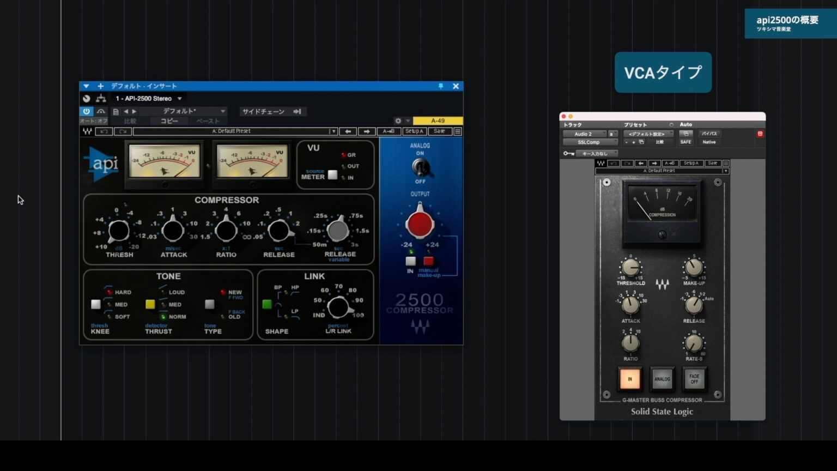Click the API-2500 plugin power bypass icon
This screenshot has width=837, height=471.
coord(86,111)
